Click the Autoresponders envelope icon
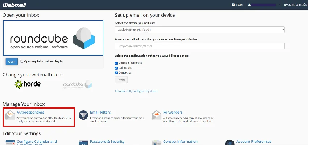Image resolution: width=309 pixels, height=145 pixels. tap(10, 115)
